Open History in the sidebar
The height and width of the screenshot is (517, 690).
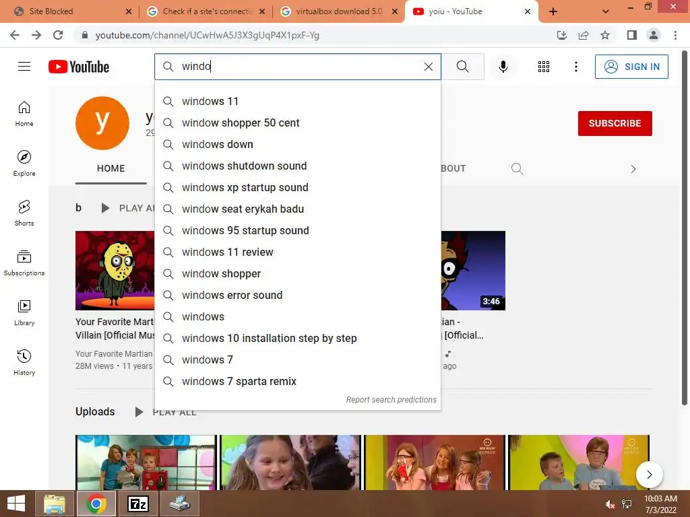pos(24,362)
